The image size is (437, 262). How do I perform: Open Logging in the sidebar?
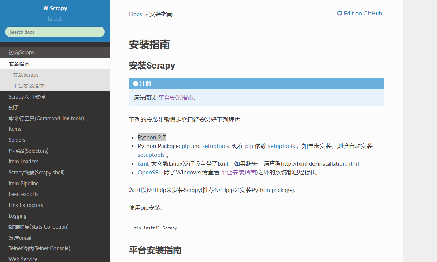[x=55, y=216]
